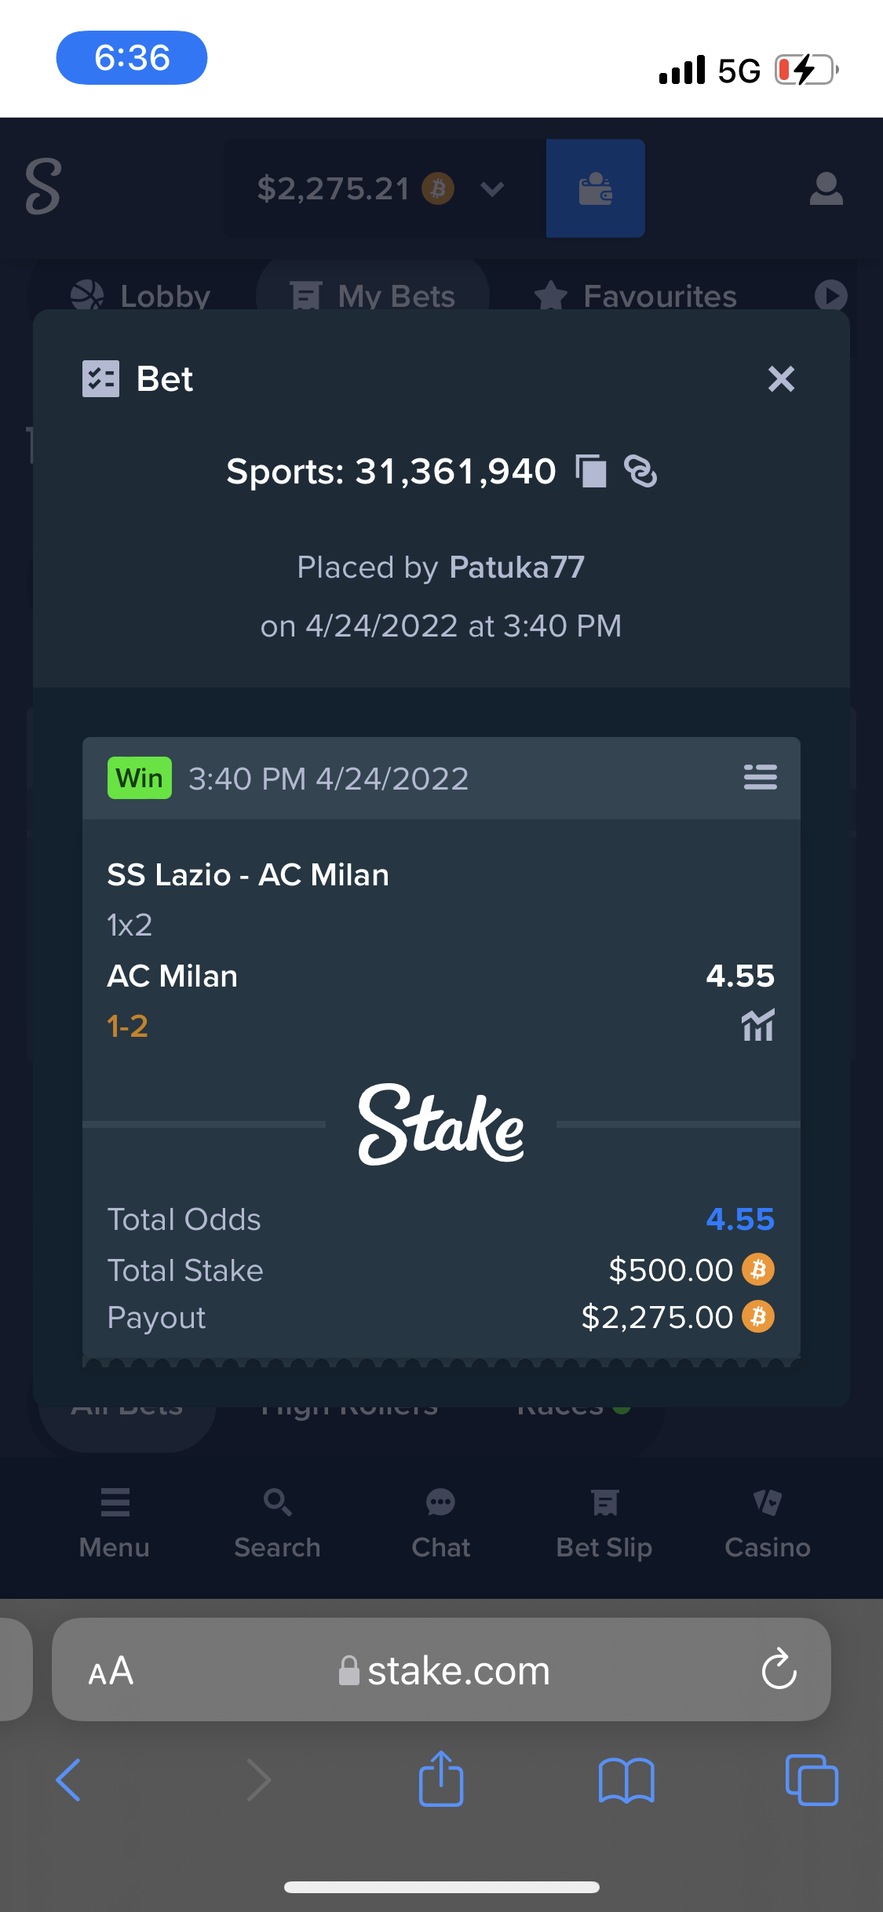Image resolution: width=883 pixels, height=1912 pixels.
Task: Open Safari text size AA options
Action: 111,1671
